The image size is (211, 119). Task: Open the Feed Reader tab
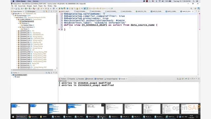(x=99, y=79)
